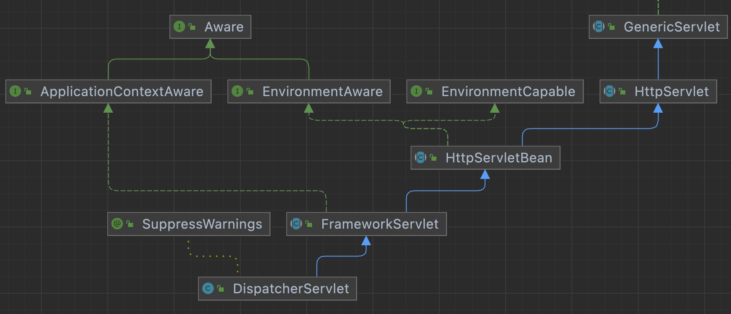Select the GenericServlet label text

(672, 27)
